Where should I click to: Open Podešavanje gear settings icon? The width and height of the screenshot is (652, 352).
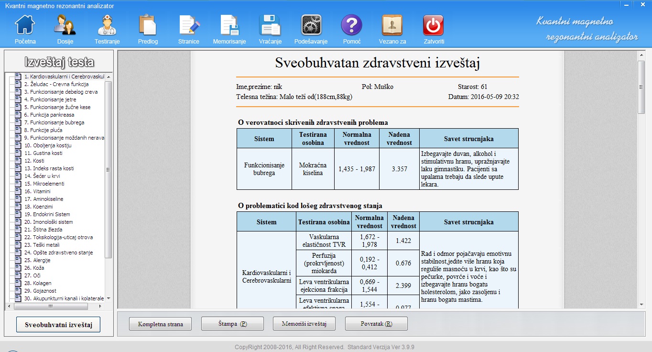[311, 25]
